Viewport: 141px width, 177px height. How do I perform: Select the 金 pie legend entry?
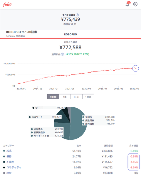click(x=48, y=108)
